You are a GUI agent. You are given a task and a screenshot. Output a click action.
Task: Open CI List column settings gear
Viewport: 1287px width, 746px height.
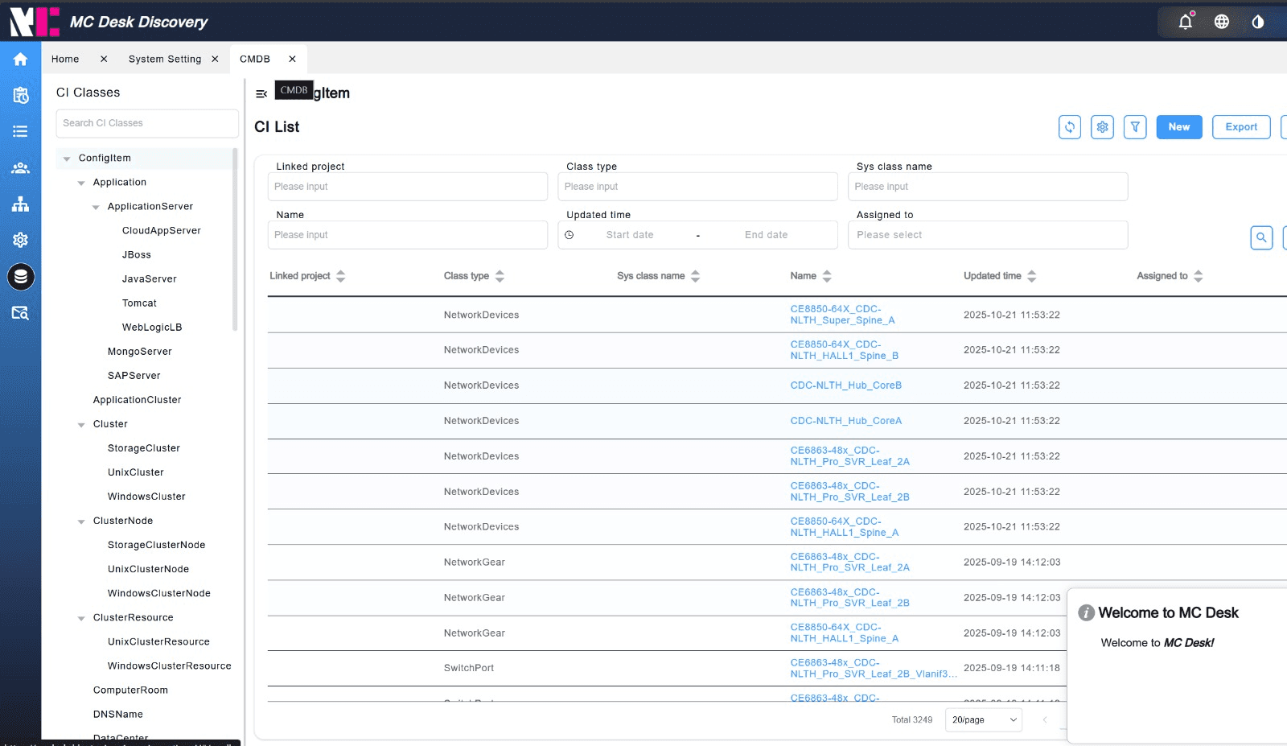pos(1103,127)
